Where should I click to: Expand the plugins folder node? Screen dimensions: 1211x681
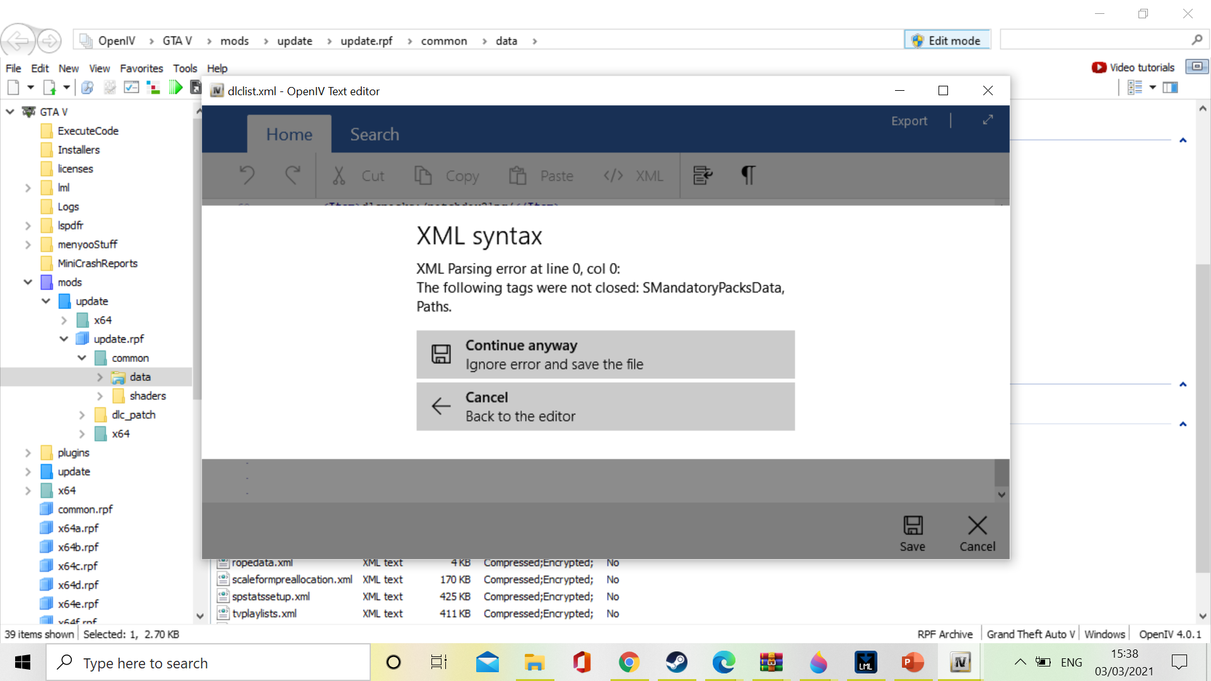click(x=28, y=453)
